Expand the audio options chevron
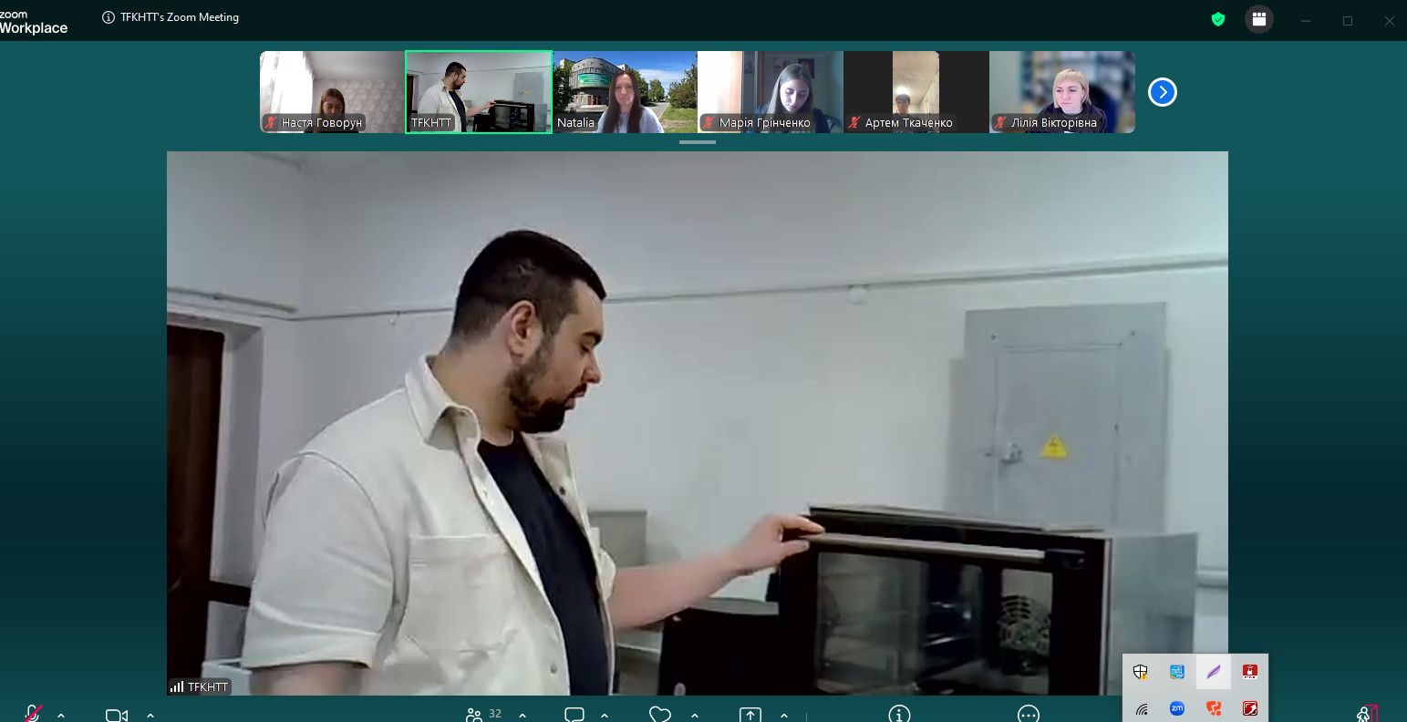The height and width of the screenshot is (722, 1407). click(61, 716)
